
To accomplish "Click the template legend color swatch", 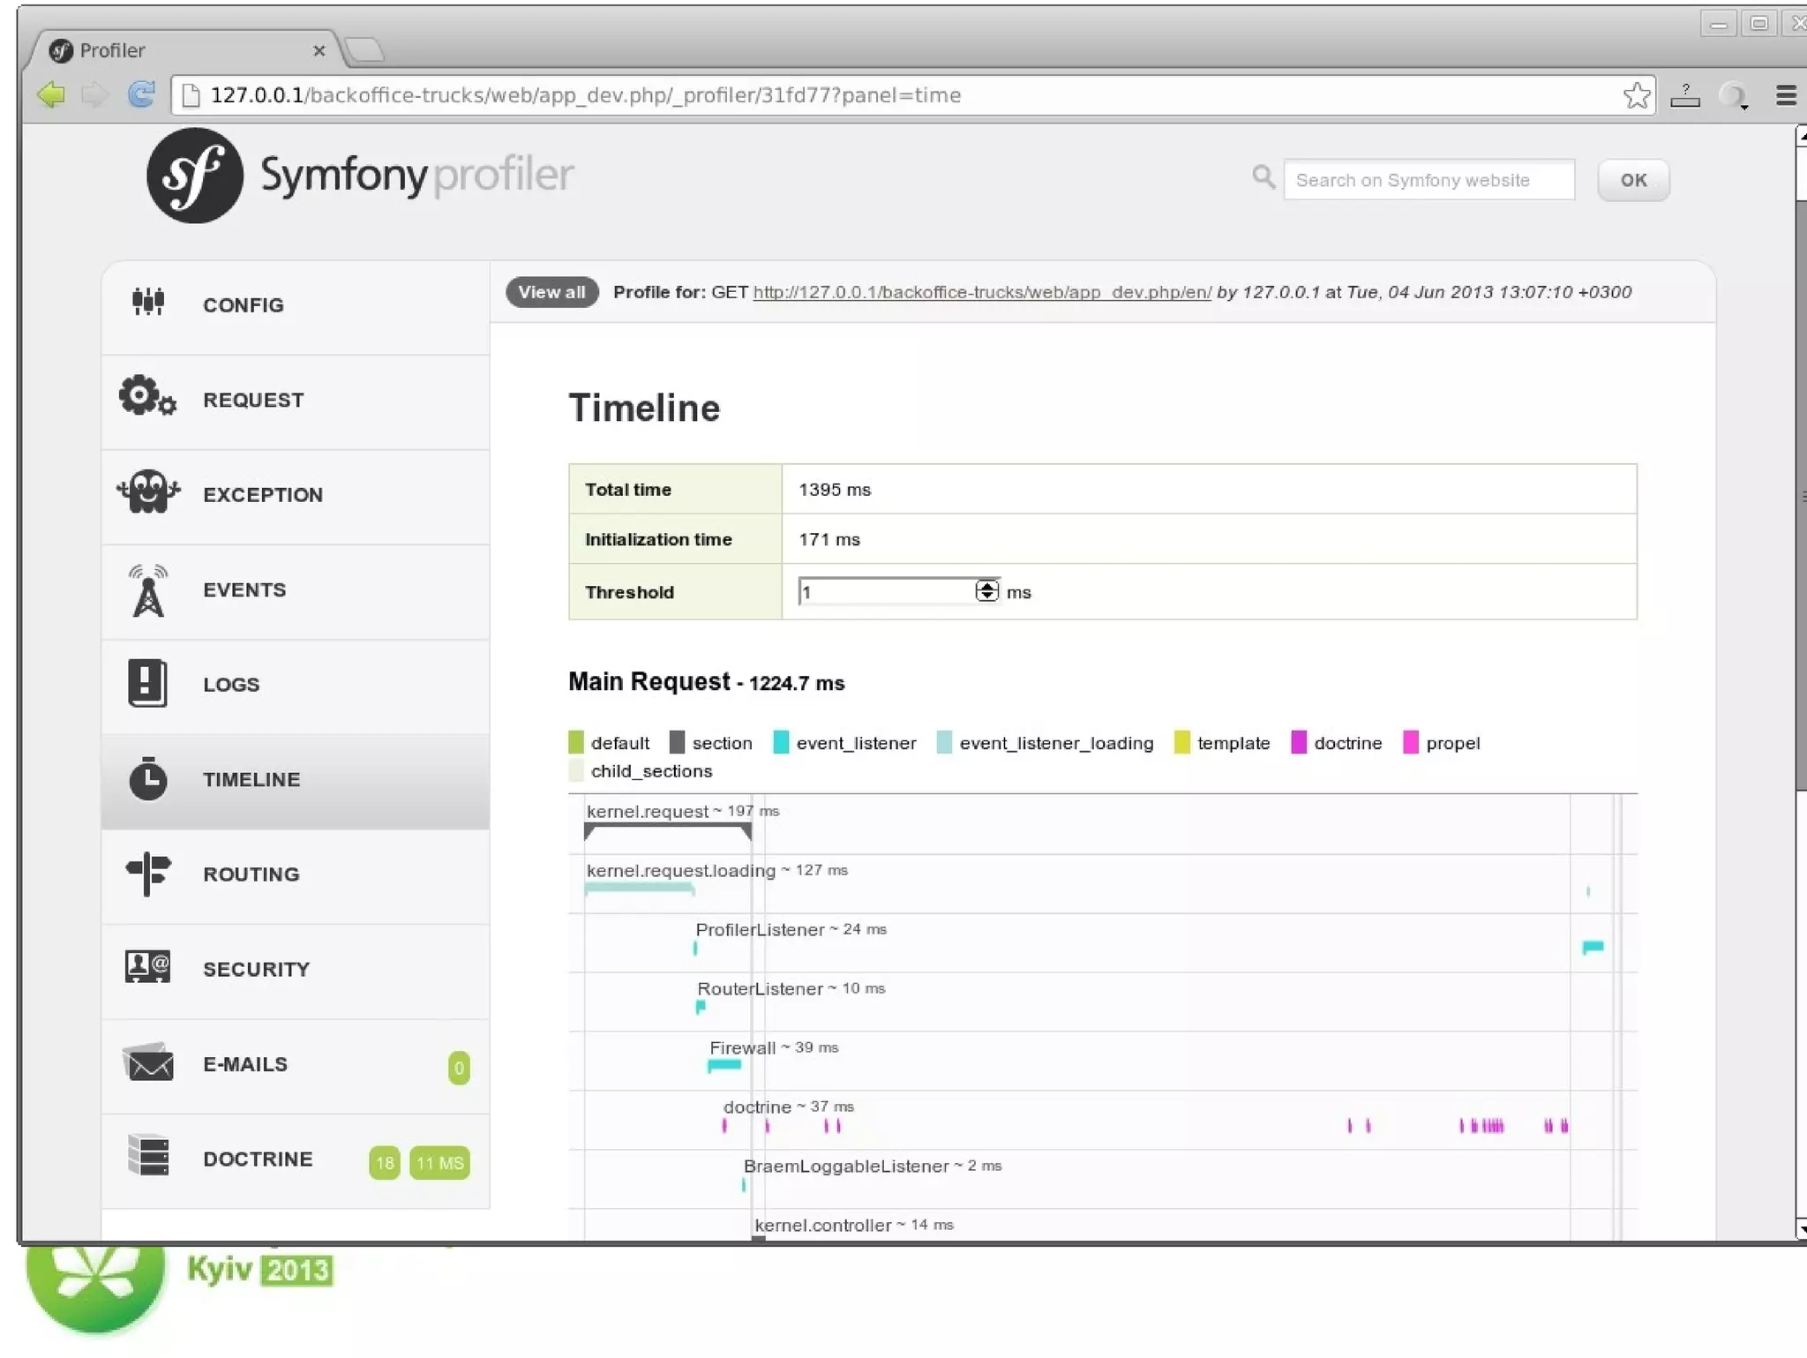I will click(x=1182, y=742).
